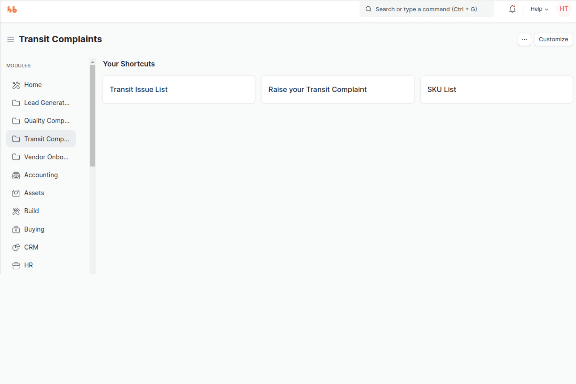The width and height of the screenshot is (576, 384).
Task: Toggle the sidebar hamburger icon
Action: coord(11,39)
